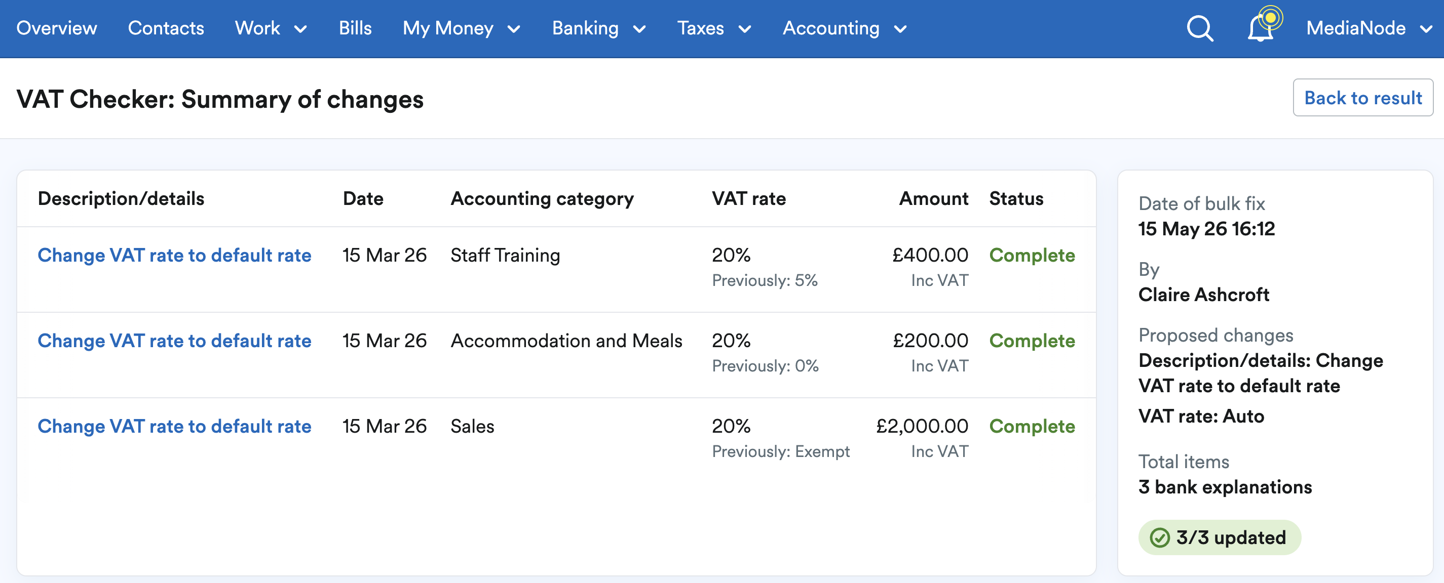Click the Accounting category column header
The image size is (1444, 583).
(x=542, y=199)
